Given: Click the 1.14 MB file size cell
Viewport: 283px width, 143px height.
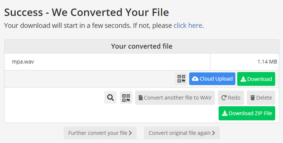Looking at the screenshot, I should [267, 62].
